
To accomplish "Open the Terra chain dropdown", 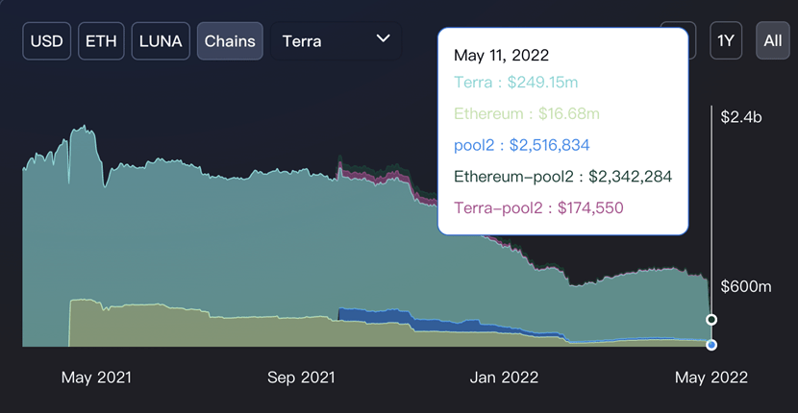I will point(336,41).
